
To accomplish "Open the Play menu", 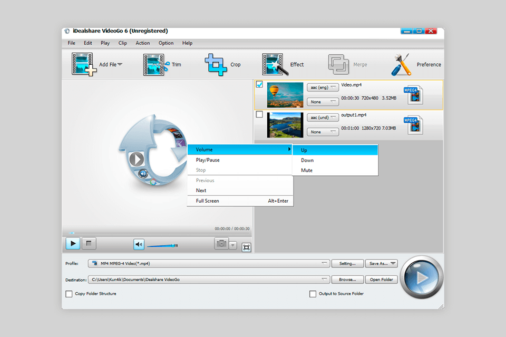I will [x=105, y=43].
